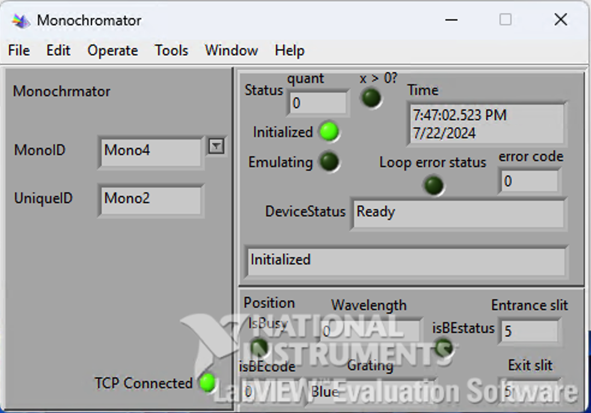Select the Entrance slit field
Screen dimensions: 591x413
point(529,331)
